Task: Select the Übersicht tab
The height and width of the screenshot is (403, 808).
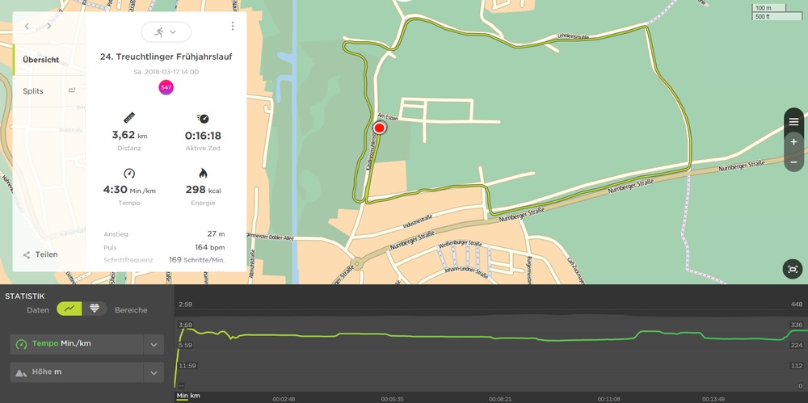Action: coord(40,60)
